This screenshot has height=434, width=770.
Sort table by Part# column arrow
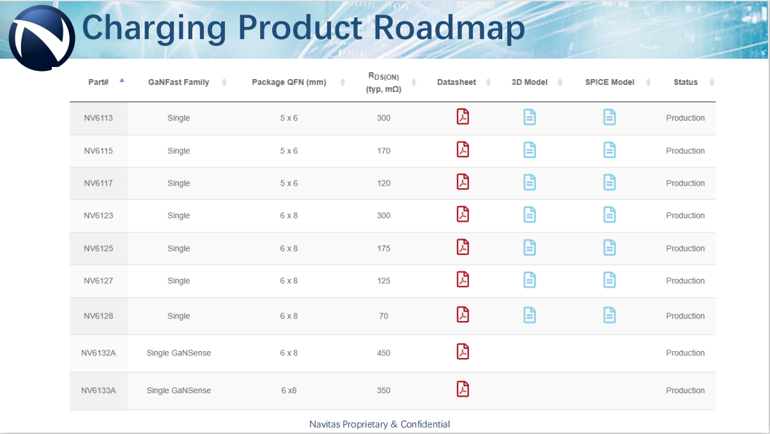pyautogui.click(x=121, y=81)
